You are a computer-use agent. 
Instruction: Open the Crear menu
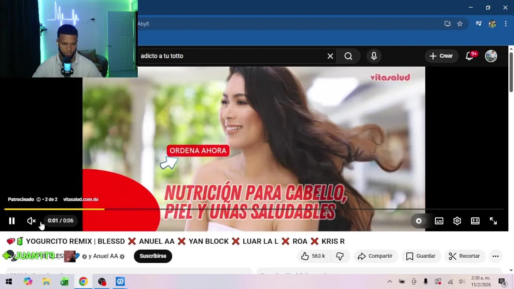click(x=442, y=56)
